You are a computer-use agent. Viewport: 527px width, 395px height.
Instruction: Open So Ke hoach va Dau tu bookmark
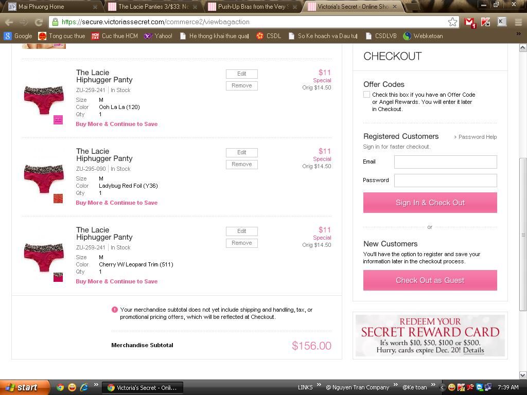(x=323, y=36)
